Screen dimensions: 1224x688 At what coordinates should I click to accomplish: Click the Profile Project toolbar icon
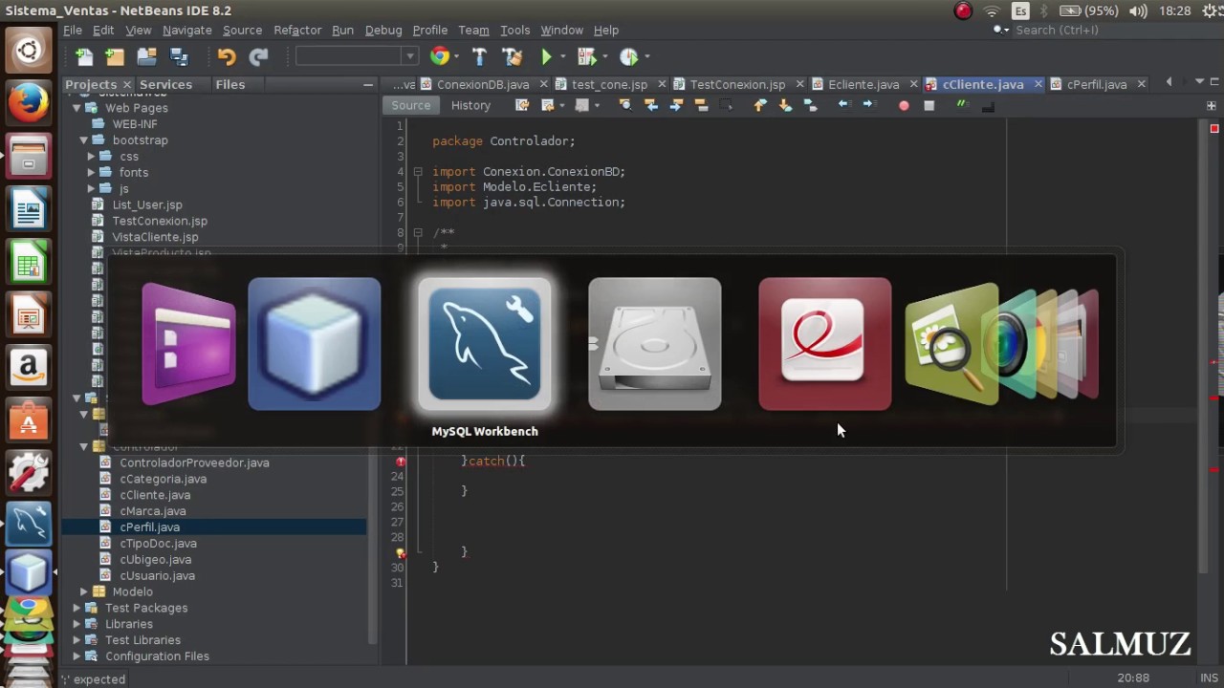(x=628, y=56)
